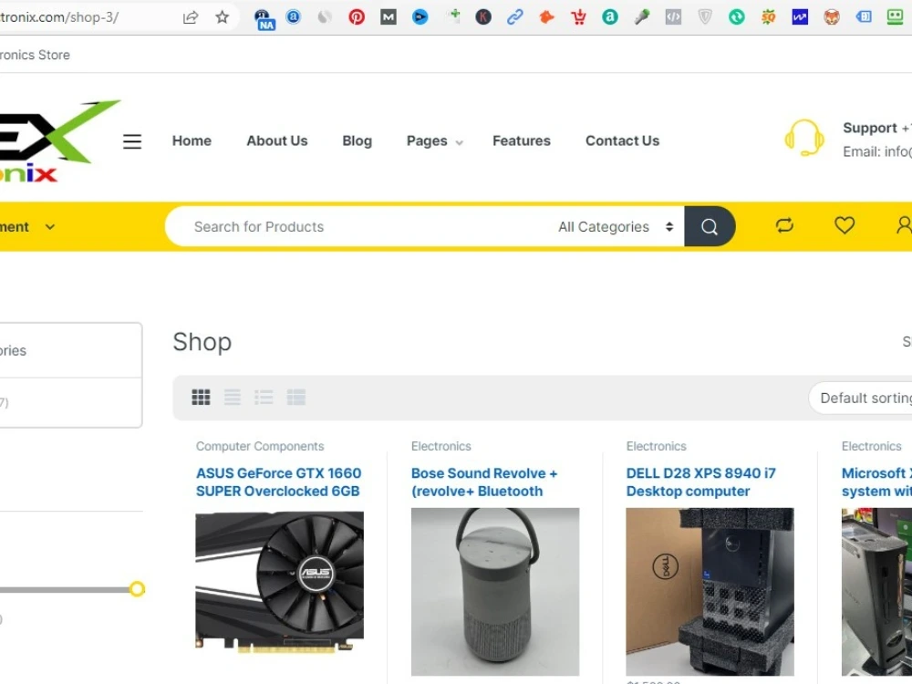Open the red K circle extension

click(483, 17)
